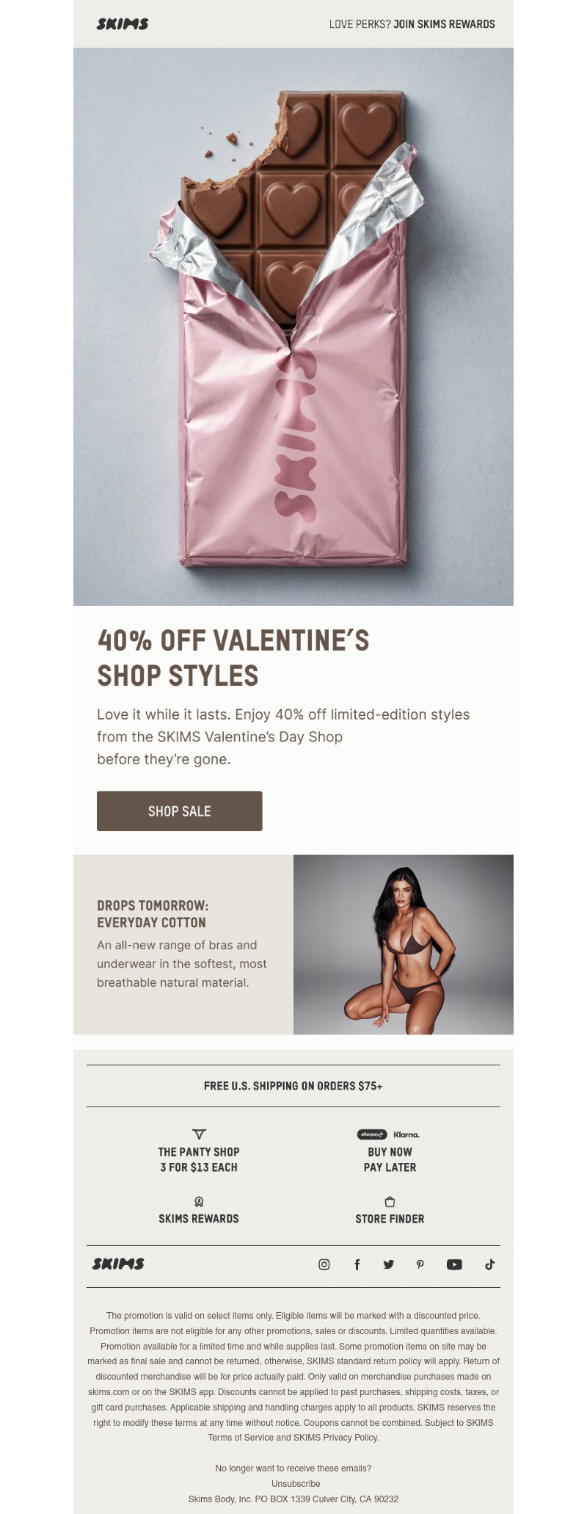The width and height of the screenshot is (587, 1514).
Task: Open the Instagram icon in footer
Action: point(324,1264)
